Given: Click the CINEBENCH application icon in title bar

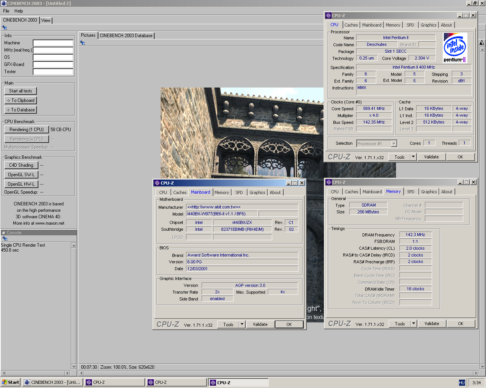Looking at the screenshot, I should (x=4, y=3).
